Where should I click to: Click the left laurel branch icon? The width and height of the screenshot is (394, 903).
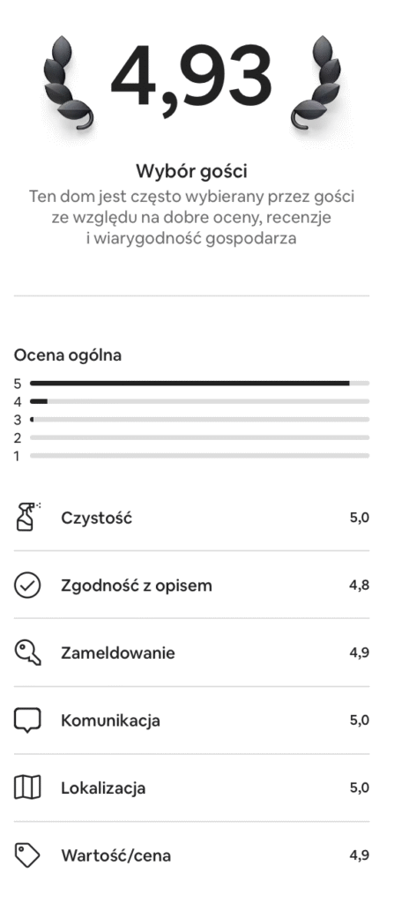[x=67, y=83]
